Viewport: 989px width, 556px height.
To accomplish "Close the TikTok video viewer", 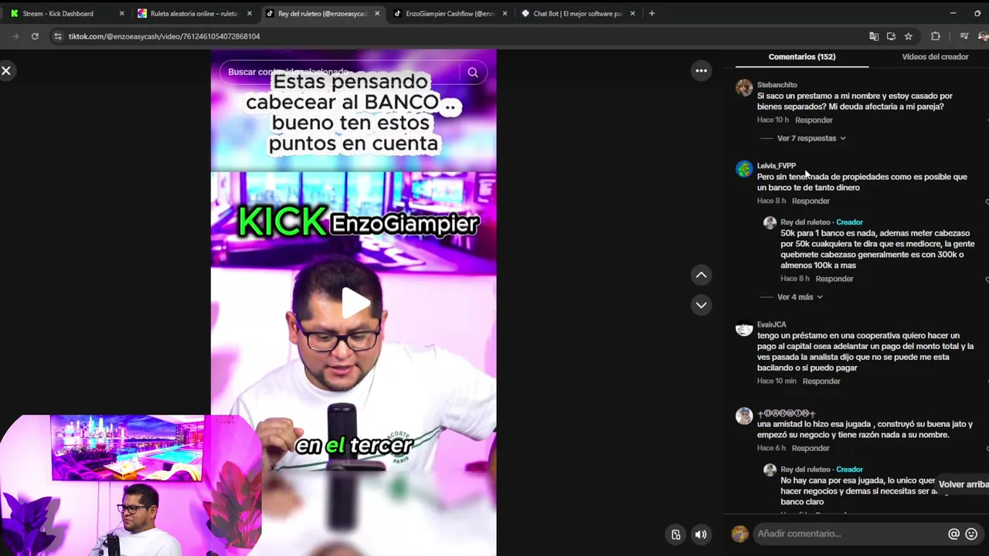I will (6, 71).
